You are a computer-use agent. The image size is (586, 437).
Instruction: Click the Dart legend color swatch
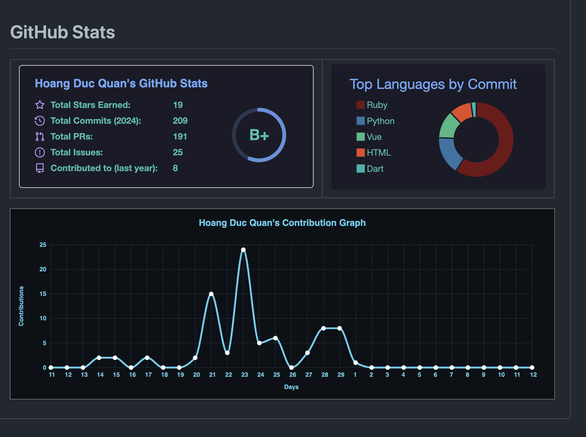(x=360, y=169)
